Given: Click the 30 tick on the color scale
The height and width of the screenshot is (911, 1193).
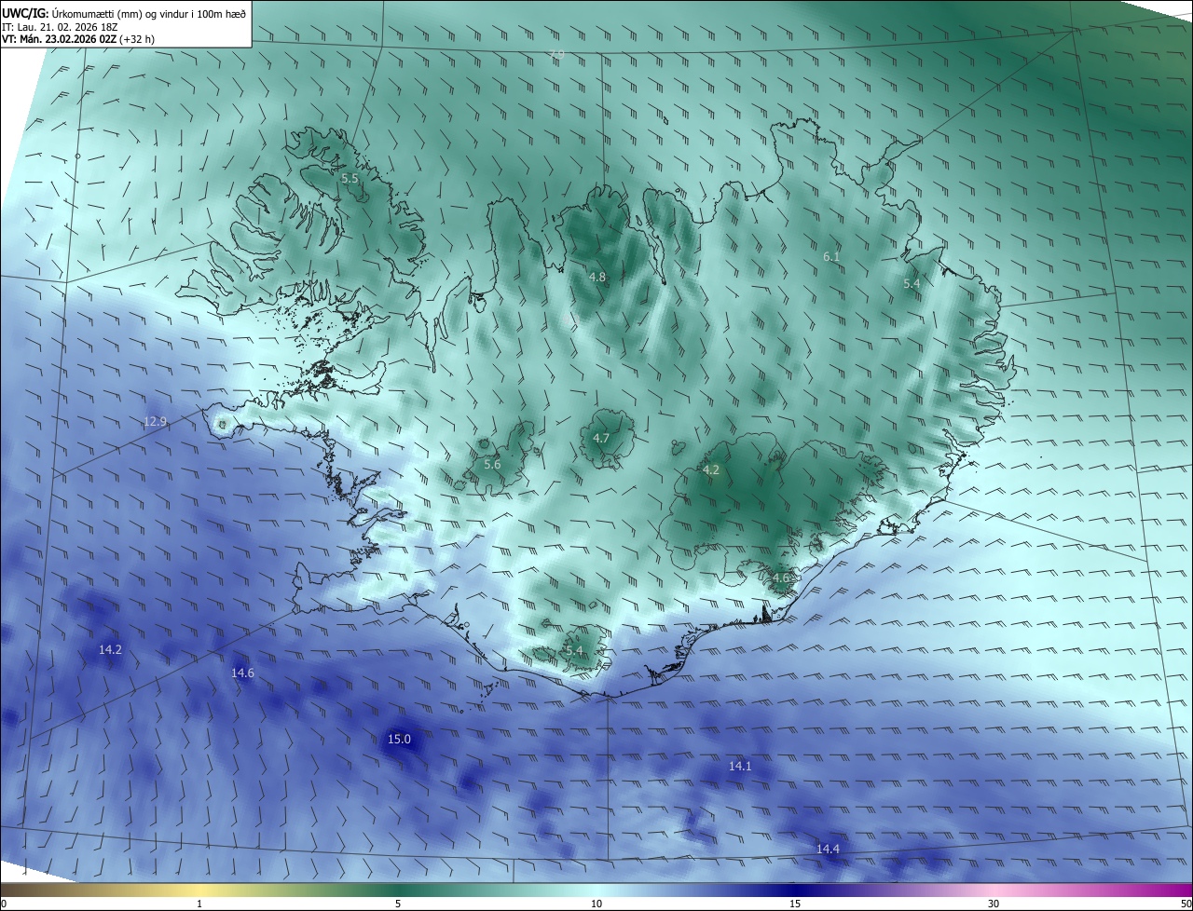Looking at the screenshot, I should click(994, 904).
